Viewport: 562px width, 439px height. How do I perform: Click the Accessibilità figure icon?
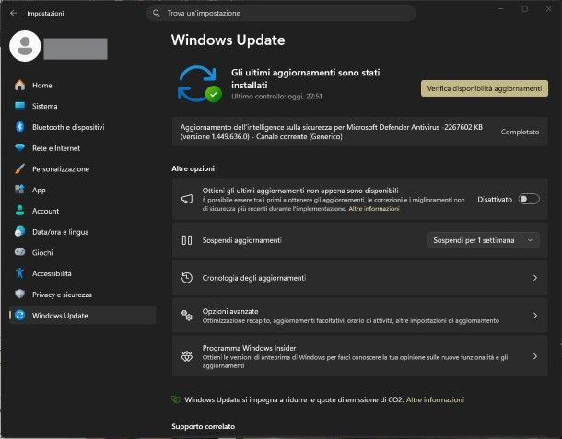point(20,273)
